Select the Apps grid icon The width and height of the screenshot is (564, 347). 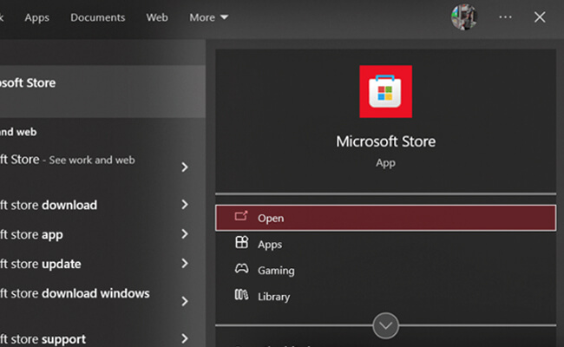pyautogui.click(x=241, y=242)
